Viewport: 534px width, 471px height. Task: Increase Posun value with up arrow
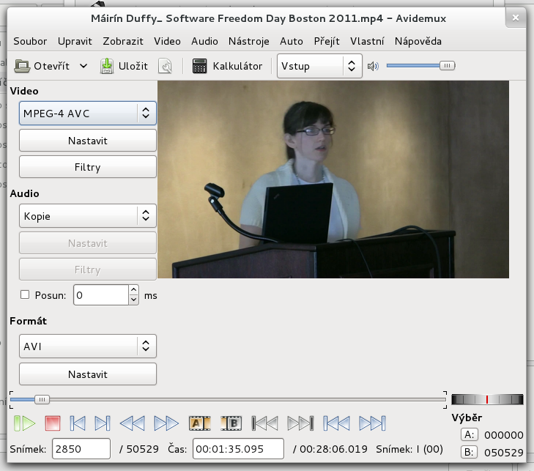coord(134,290)
